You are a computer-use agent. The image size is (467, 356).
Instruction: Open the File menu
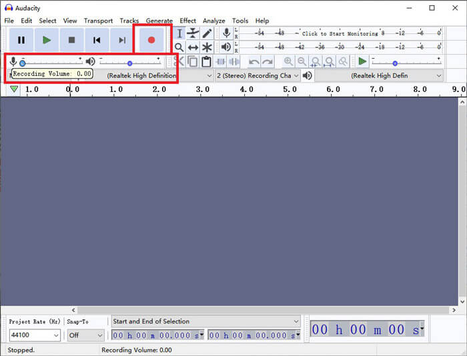pyautogui.click(x=9, y=21)
